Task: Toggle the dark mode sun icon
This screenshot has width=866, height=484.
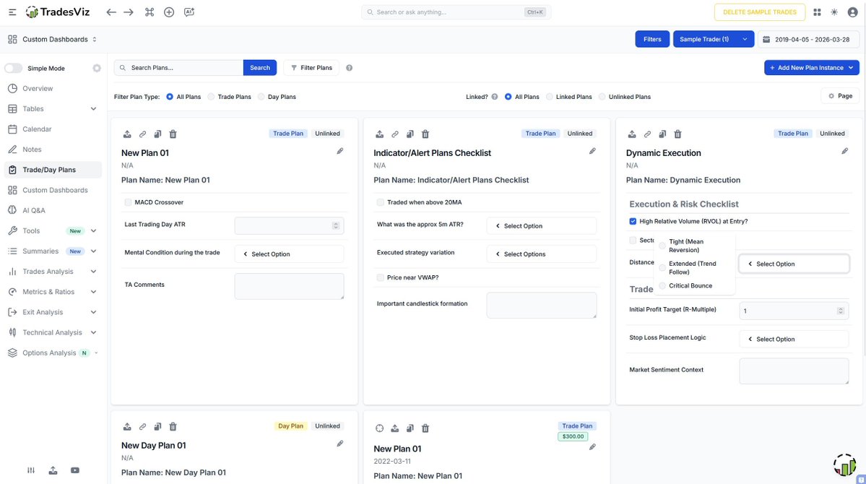Action: click(x=834, y=12)
